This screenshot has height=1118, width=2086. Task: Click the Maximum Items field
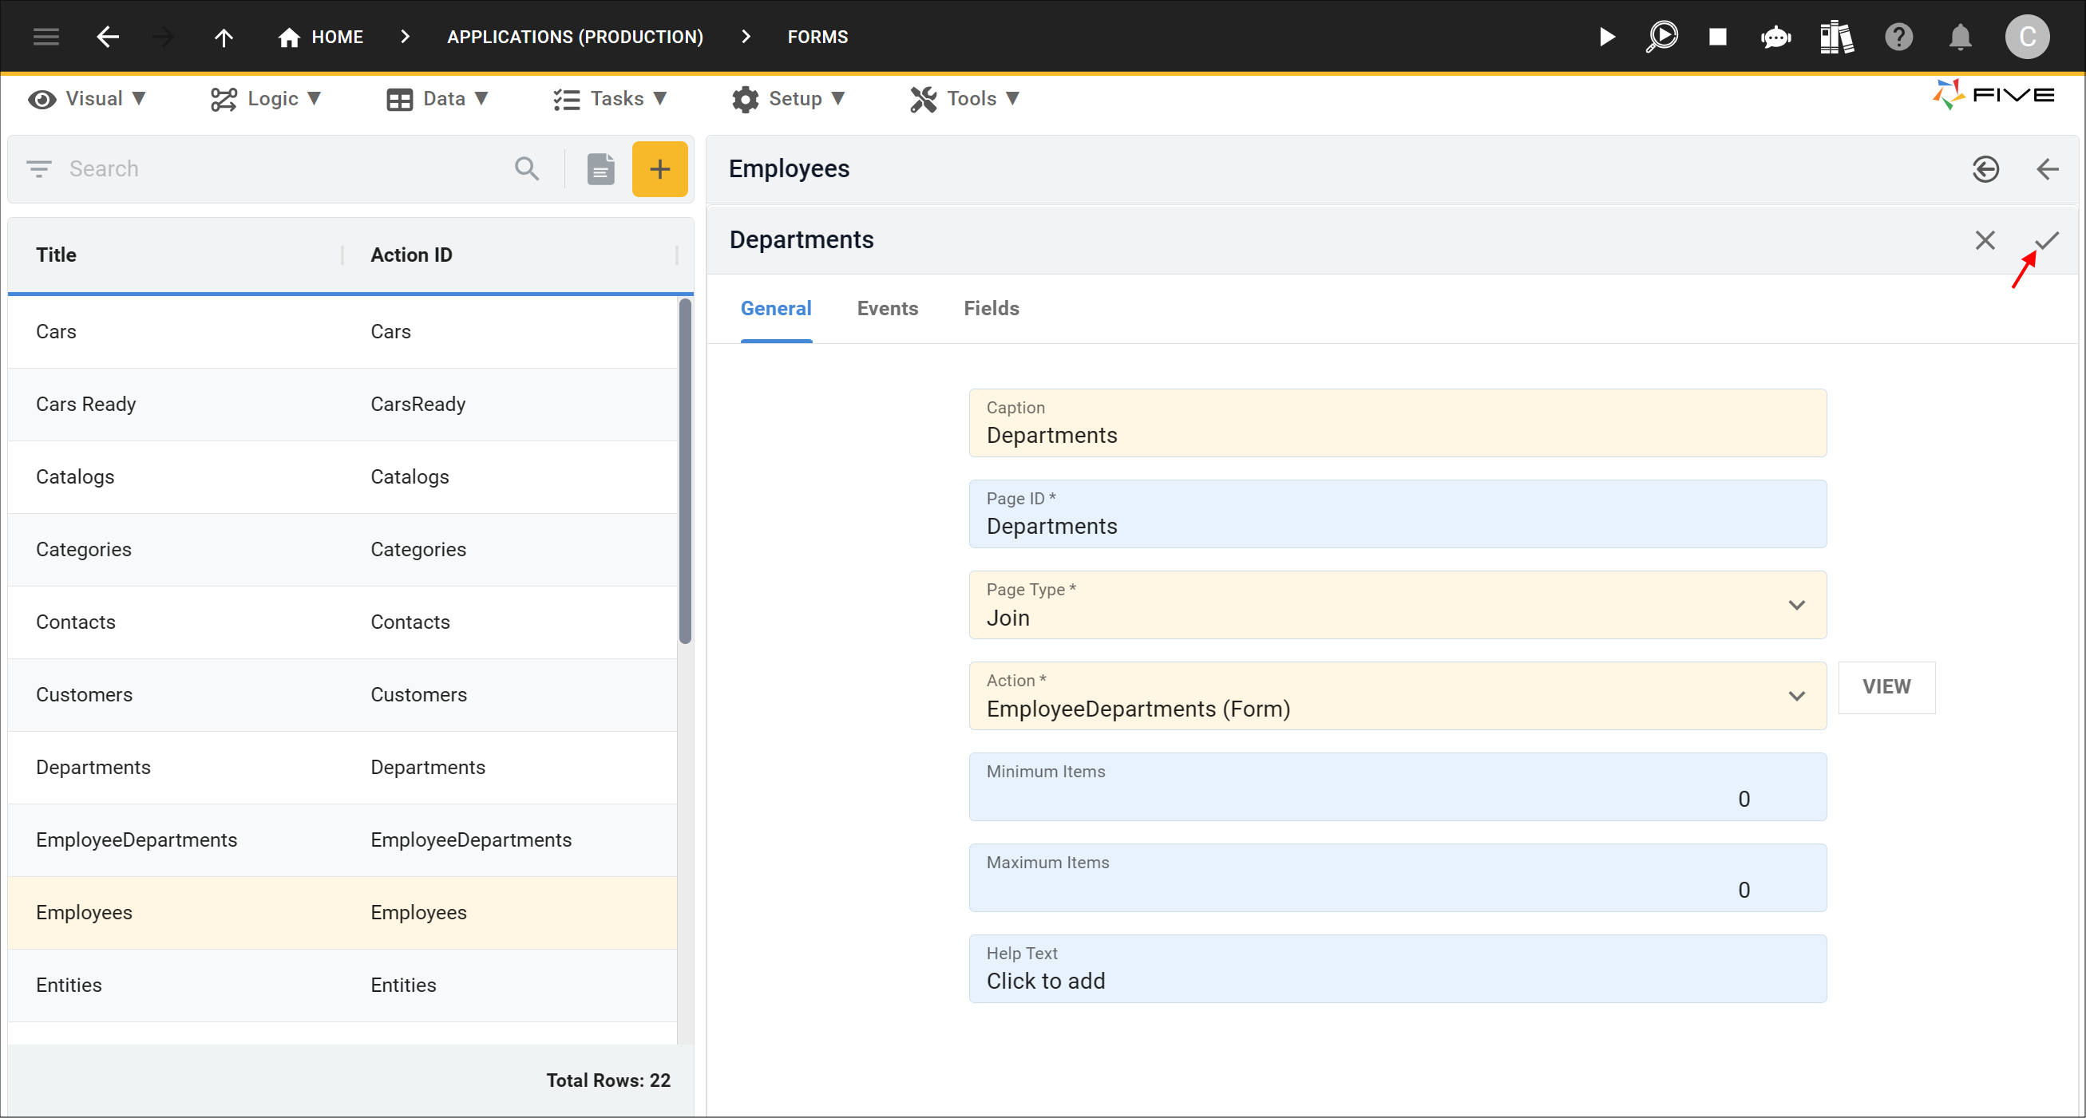1398,878
